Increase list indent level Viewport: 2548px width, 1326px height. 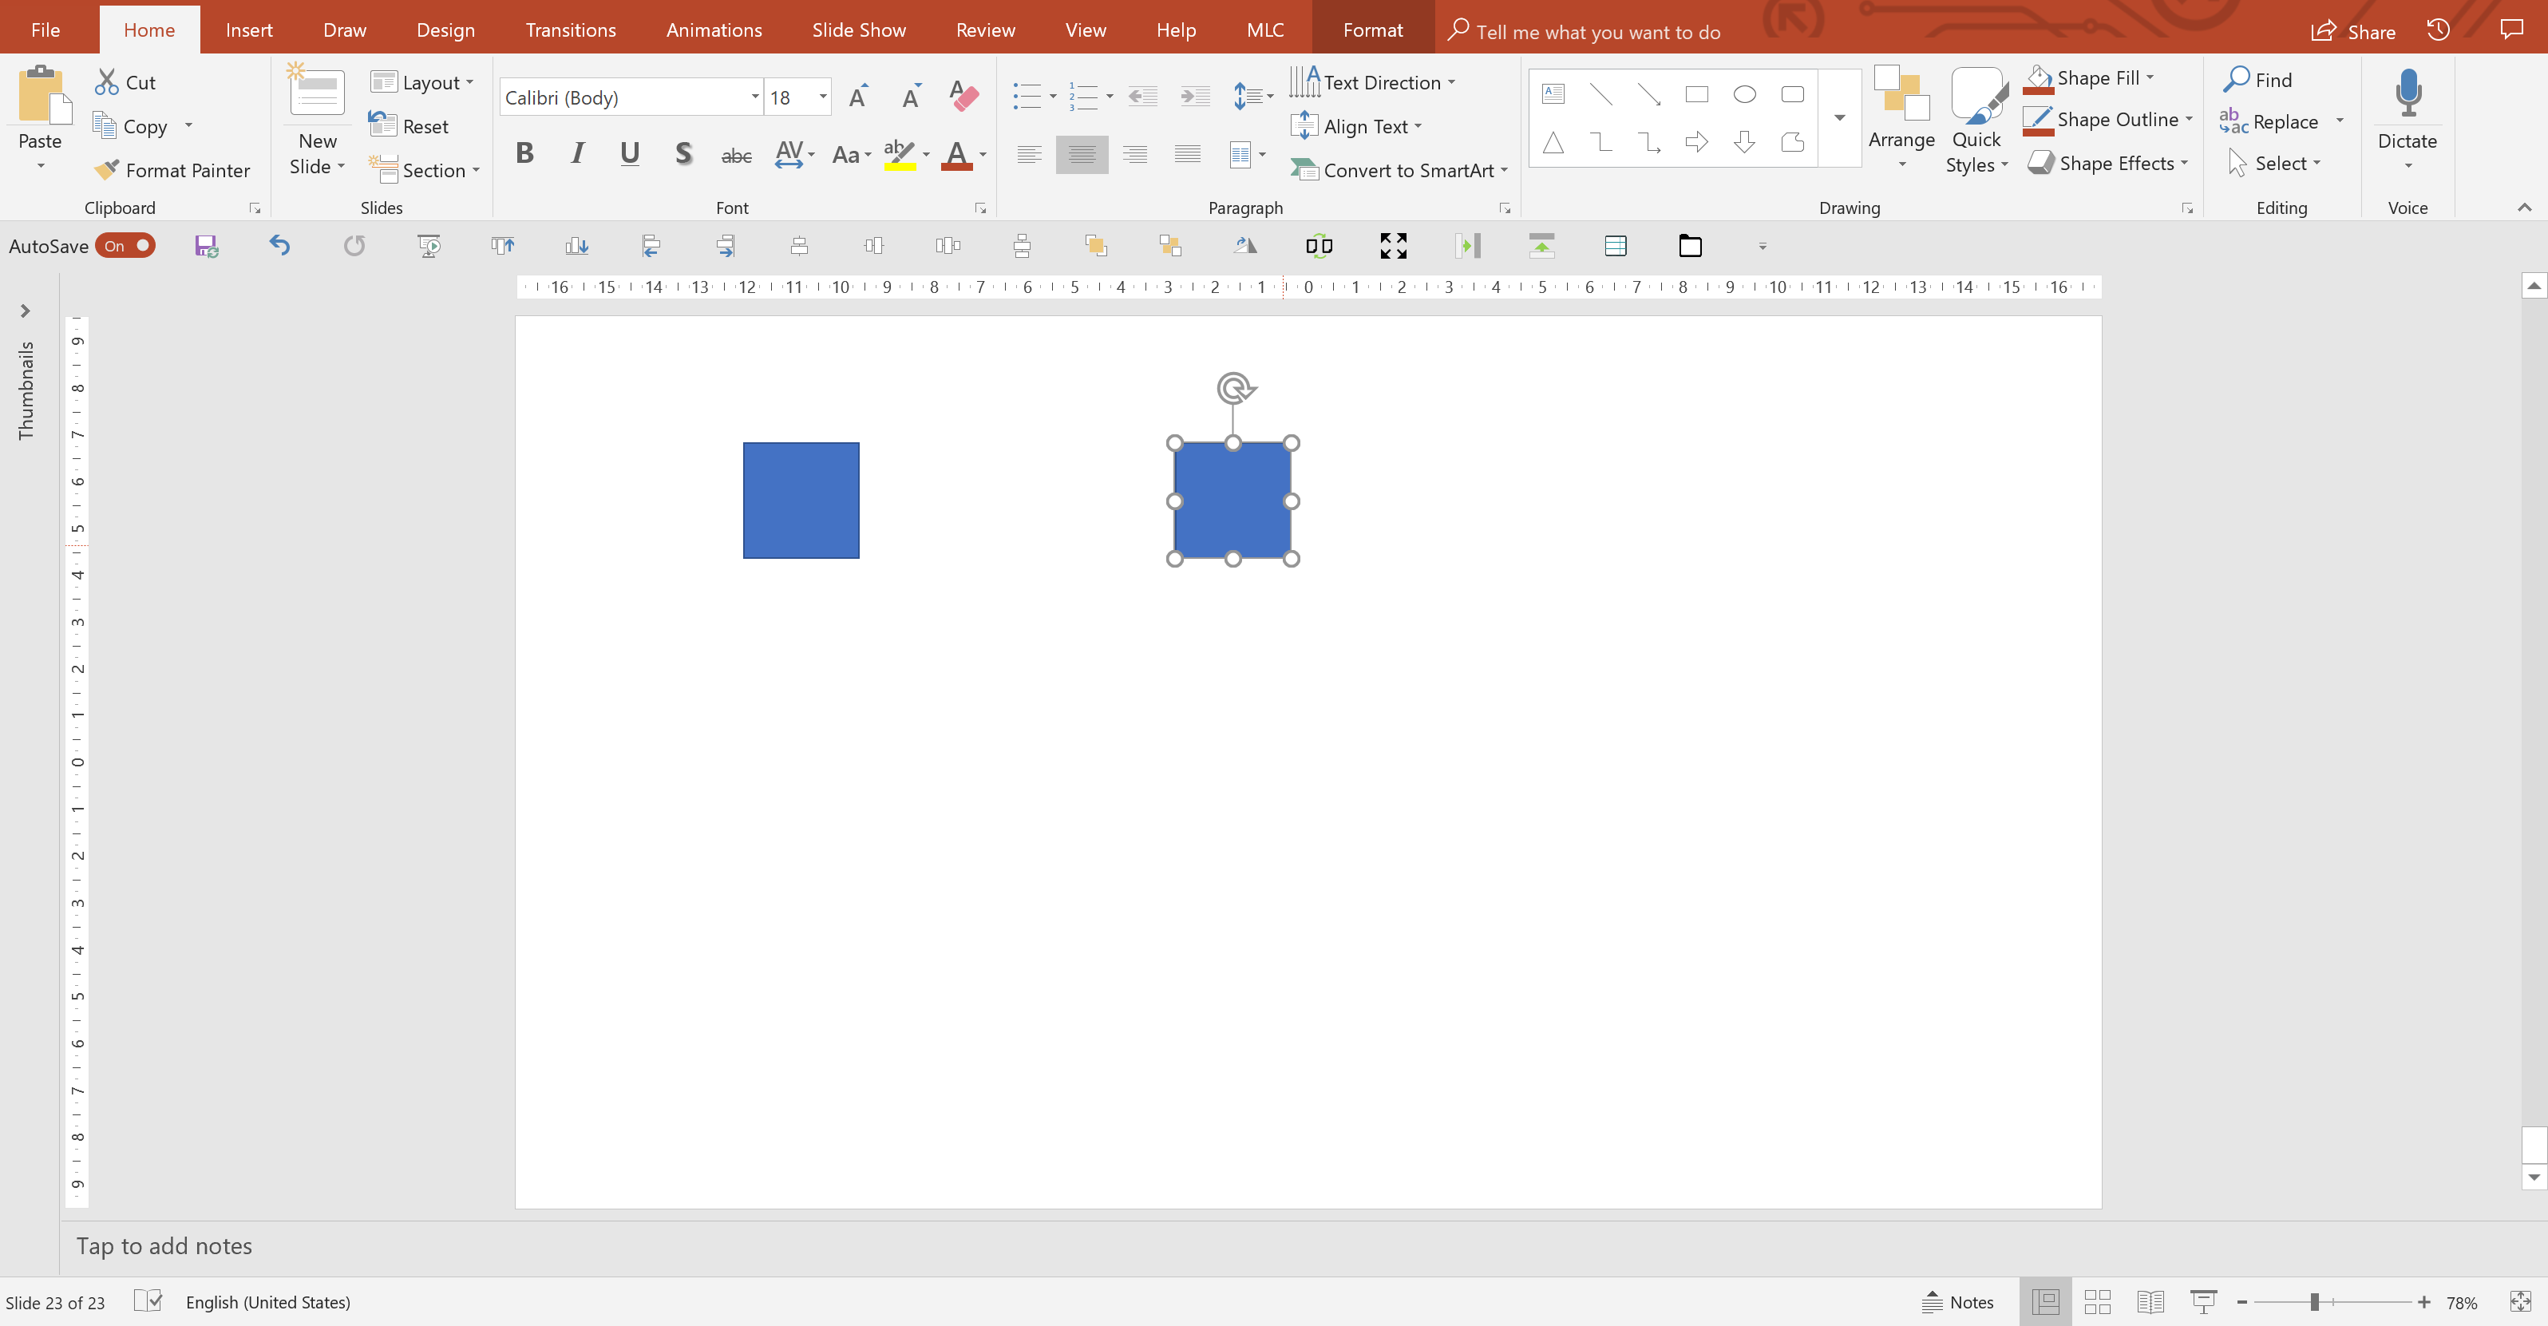point(1195,96)
